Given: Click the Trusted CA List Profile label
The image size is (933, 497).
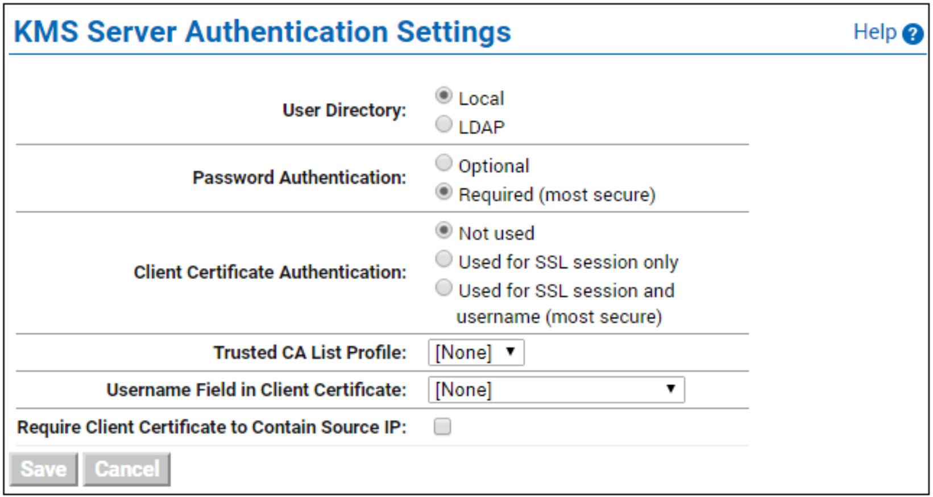Looking at the screenshot, I should pyautogui.click(x=310, y=353).
